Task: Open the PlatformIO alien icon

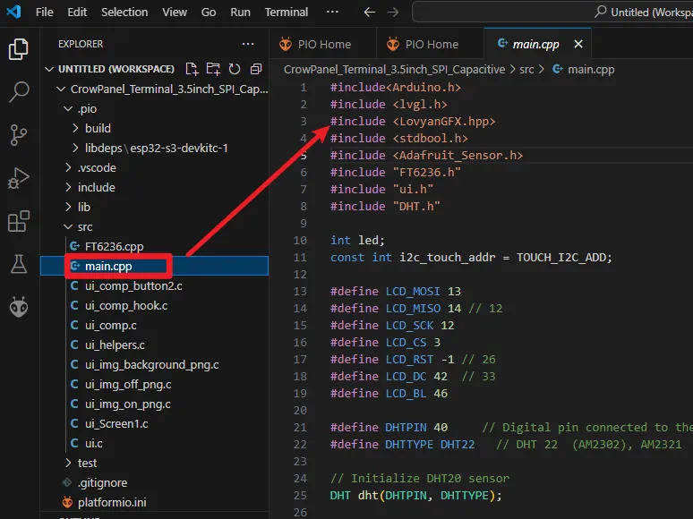Action: click(19, 307)
